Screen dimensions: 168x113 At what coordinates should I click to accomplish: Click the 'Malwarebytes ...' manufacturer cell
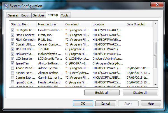point(50,54)
